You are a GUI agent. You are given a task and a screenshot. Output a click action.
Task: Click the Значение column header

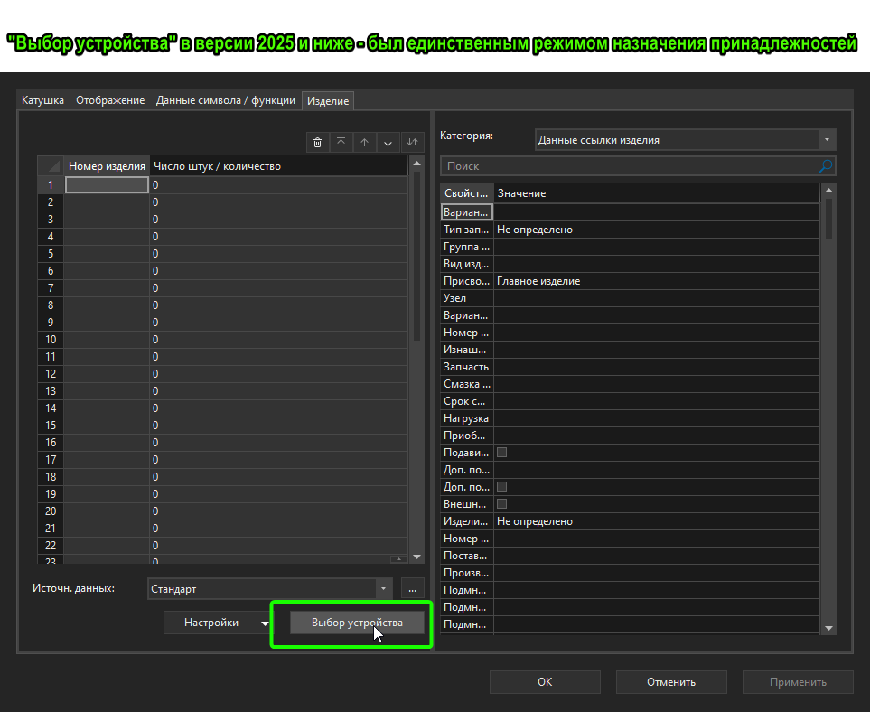[657, 193]
